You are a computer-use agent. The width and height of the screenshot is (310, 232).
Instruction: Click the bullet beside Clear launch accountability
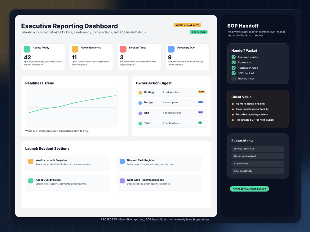click(233, 109)
